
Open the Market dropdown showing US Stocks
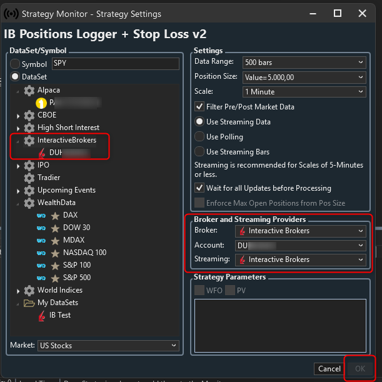coord(108,346)
